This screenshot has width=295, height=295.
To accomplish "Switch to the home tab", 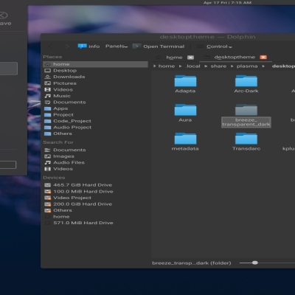I will (174, 58).
